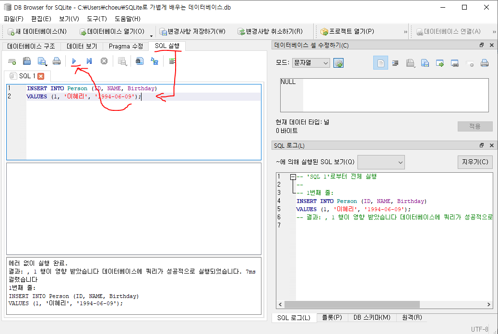Open SQL file icon in SQL toolbar
498x334 pixels.
pos(27,61)
